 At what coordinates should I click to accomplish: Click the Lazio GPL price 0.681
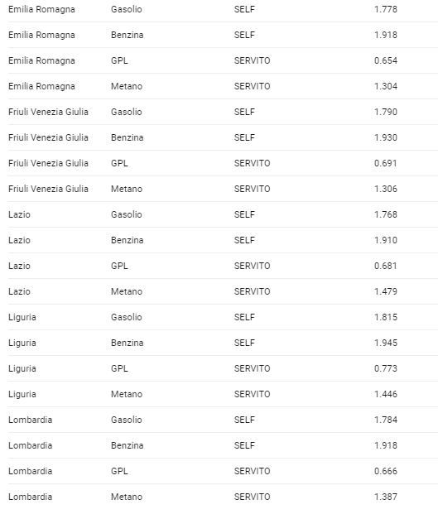coord(386,266)
